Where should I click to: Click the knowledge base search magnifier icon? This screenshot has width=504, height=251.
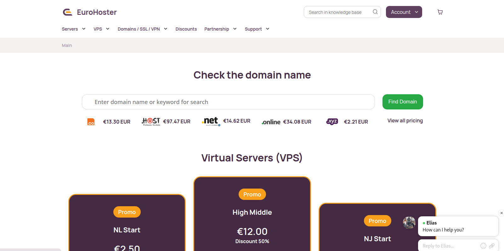[x=375, y=12]
